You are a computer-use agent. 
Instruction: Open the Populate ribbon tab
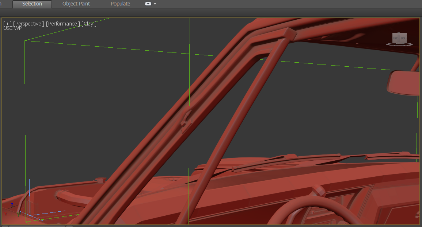(120, 4)
